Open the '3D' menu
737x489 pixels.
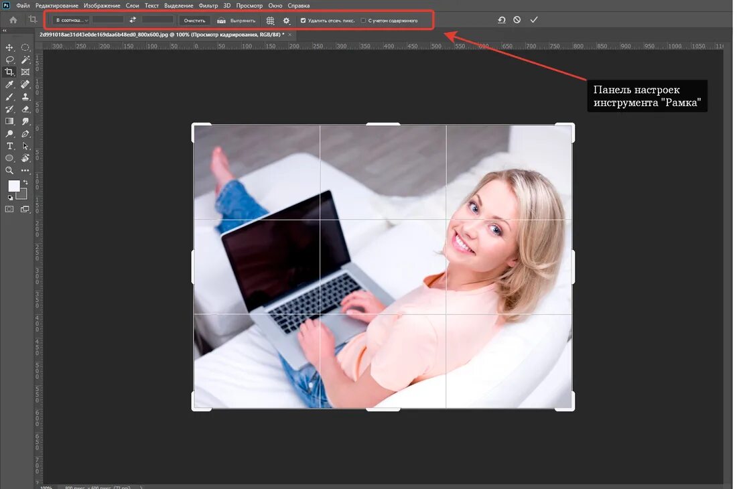click(x=227, y=5)
